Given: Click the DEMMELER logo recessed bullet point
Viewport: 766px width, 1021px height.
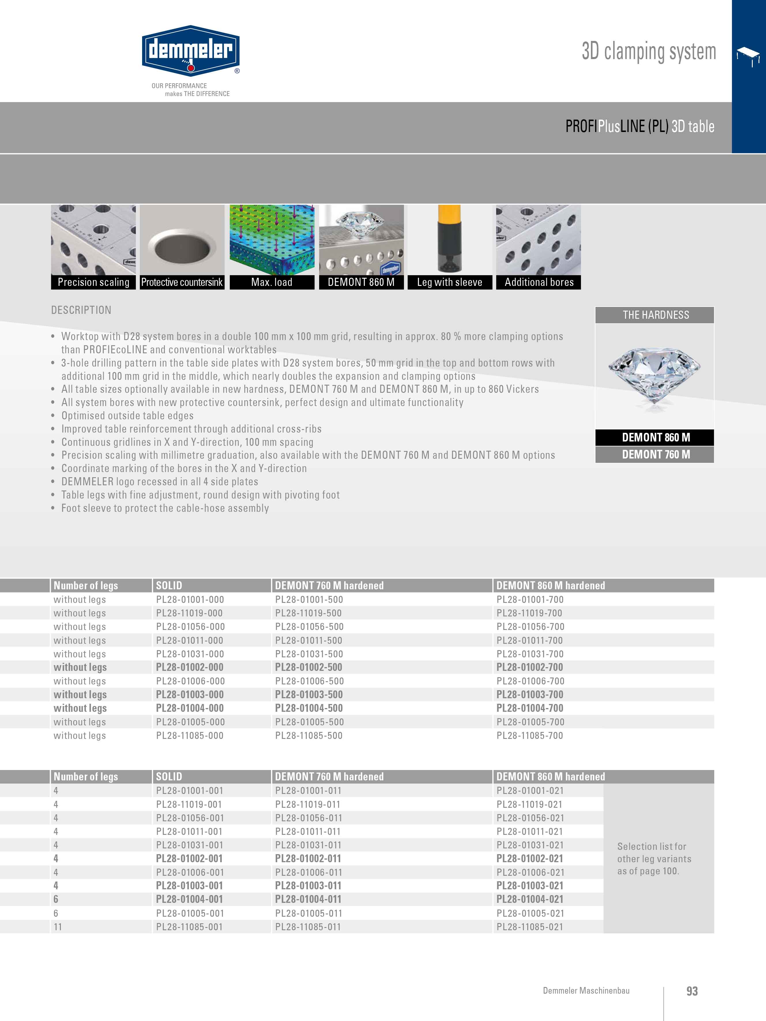Looking at the screenshot, I should 160,482.
